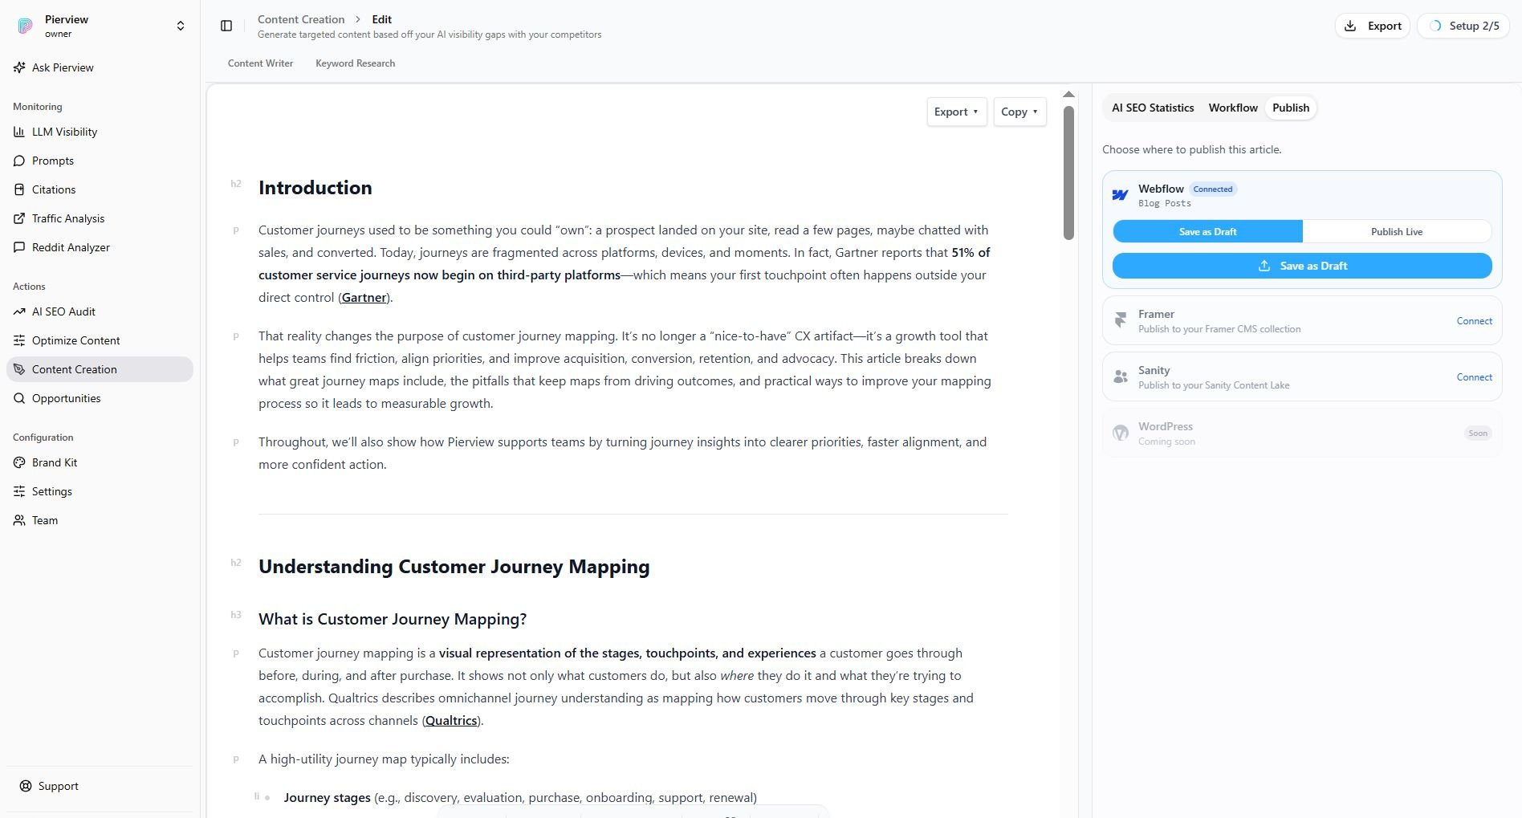Open the Prompts menu item
1522x818 pixels.
click(100, 161)
